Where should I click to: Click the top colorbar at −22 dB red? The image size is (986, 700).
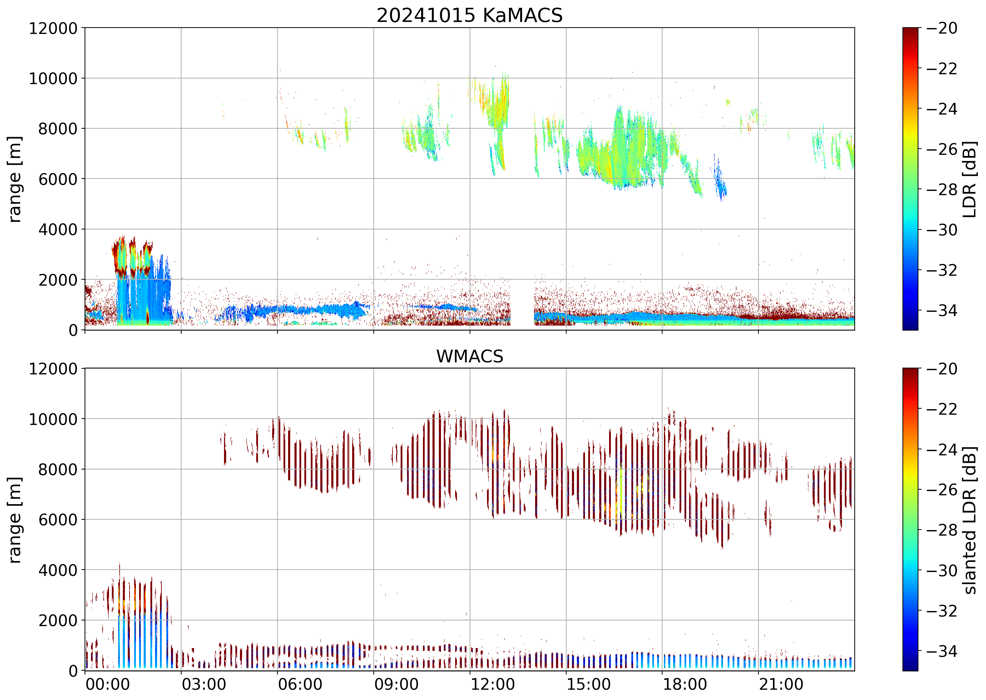coord(910,68)
